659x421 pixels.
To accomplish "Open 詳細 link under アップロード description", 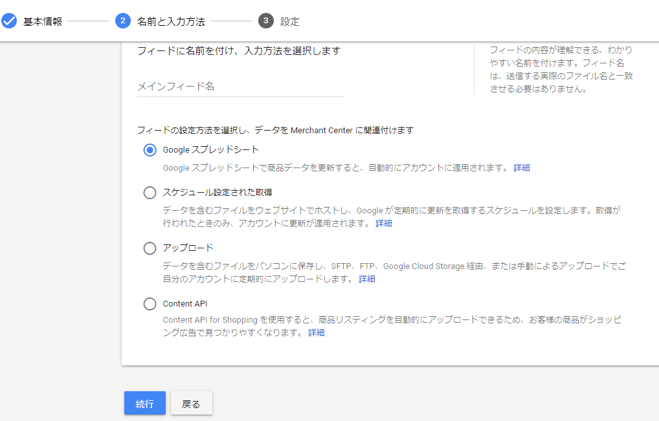I will pyautogui.click(x=367, y=279).
